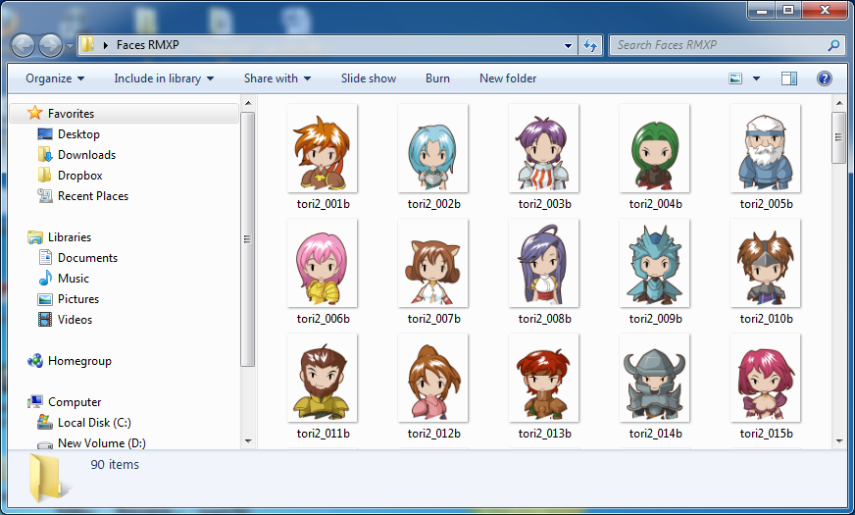Open New Volume (D:)
Image resolution: width=855 pixels, height=515 pixels.
tap(102, 443)
